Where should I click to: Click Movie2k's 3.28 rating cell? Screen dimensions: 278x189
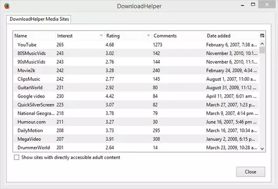pyautogui.click(x=110, y=70)
